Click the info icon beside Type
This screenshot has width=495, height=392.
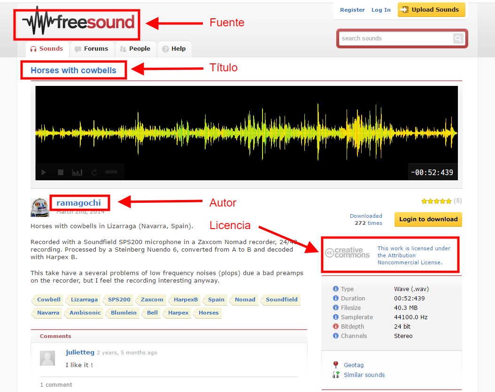click(x=336, y=289)
